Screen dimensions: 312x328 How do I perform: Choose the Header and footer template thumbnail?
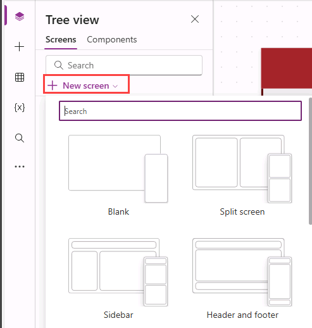click(242, 272)
